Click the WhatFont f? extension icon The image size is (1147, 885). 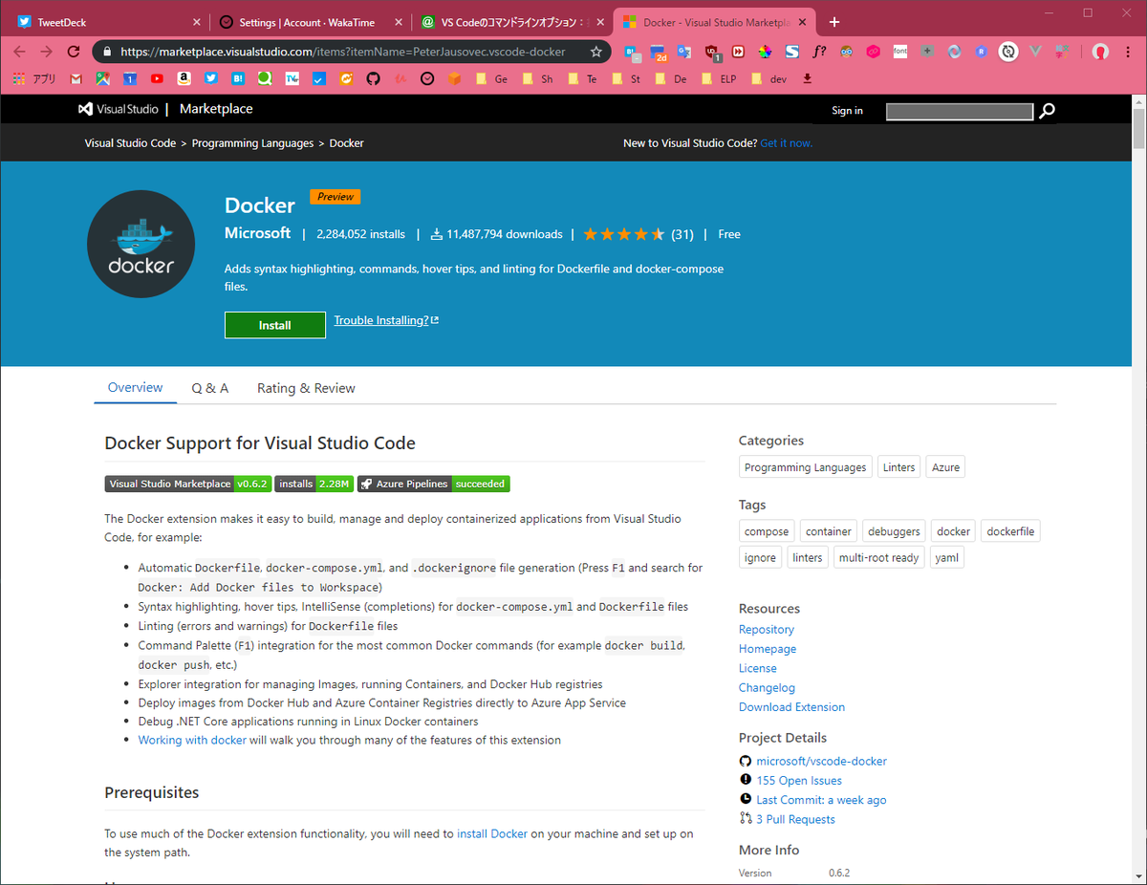point(819,52)
